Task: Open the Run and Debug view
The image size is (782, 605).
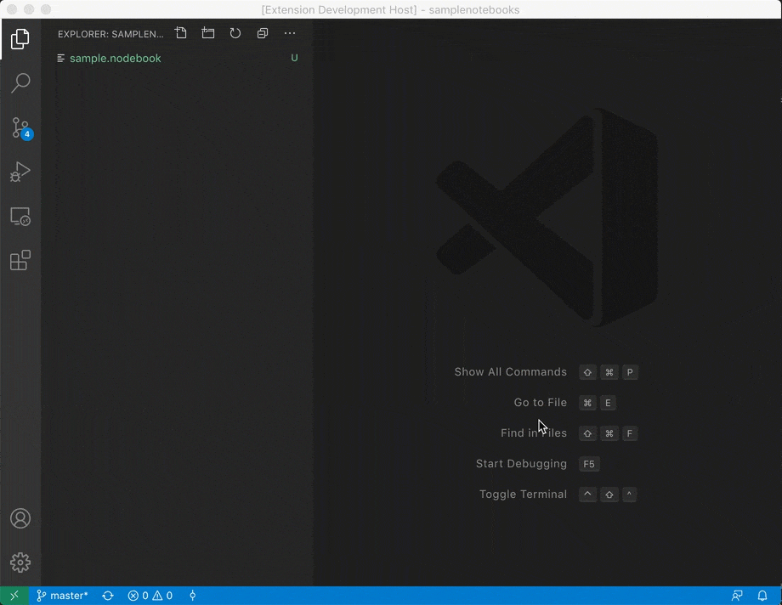Action: (x=20, y=172)
